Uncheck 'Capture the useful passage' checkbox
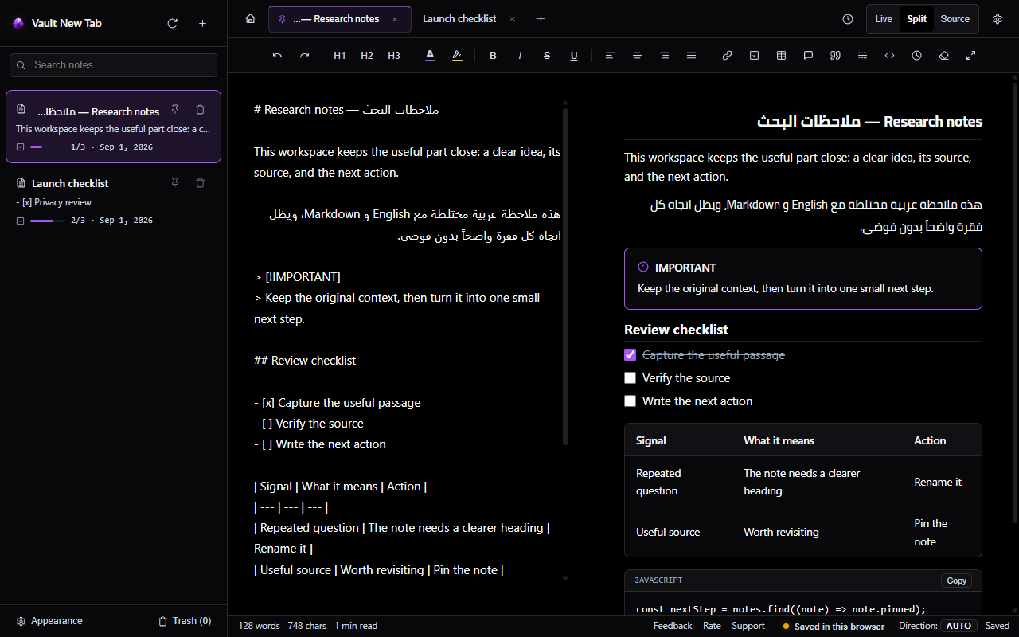This screenshot has height=637, width=1019. point(631,355)
